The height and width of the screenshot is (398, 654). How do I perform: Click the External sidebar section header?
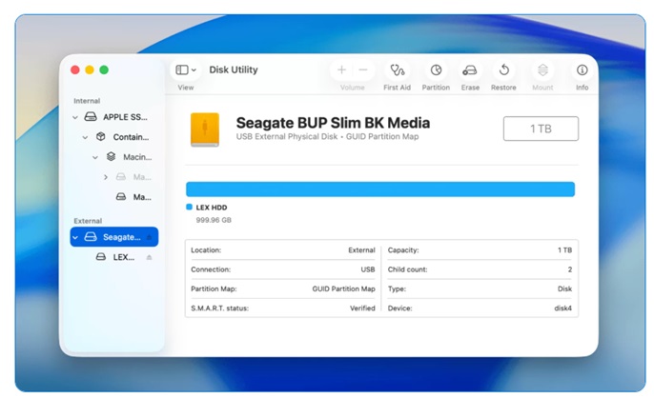(88, 221)
